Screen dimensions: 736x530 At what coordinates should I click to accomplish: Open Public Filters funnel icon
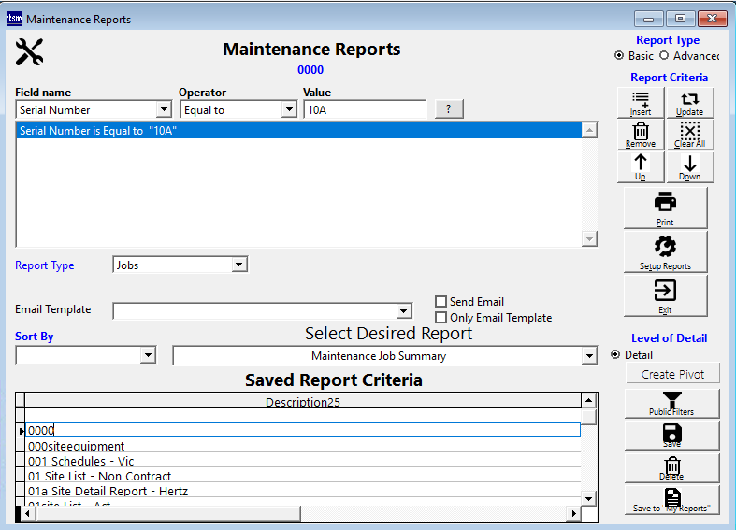point(671,403)
